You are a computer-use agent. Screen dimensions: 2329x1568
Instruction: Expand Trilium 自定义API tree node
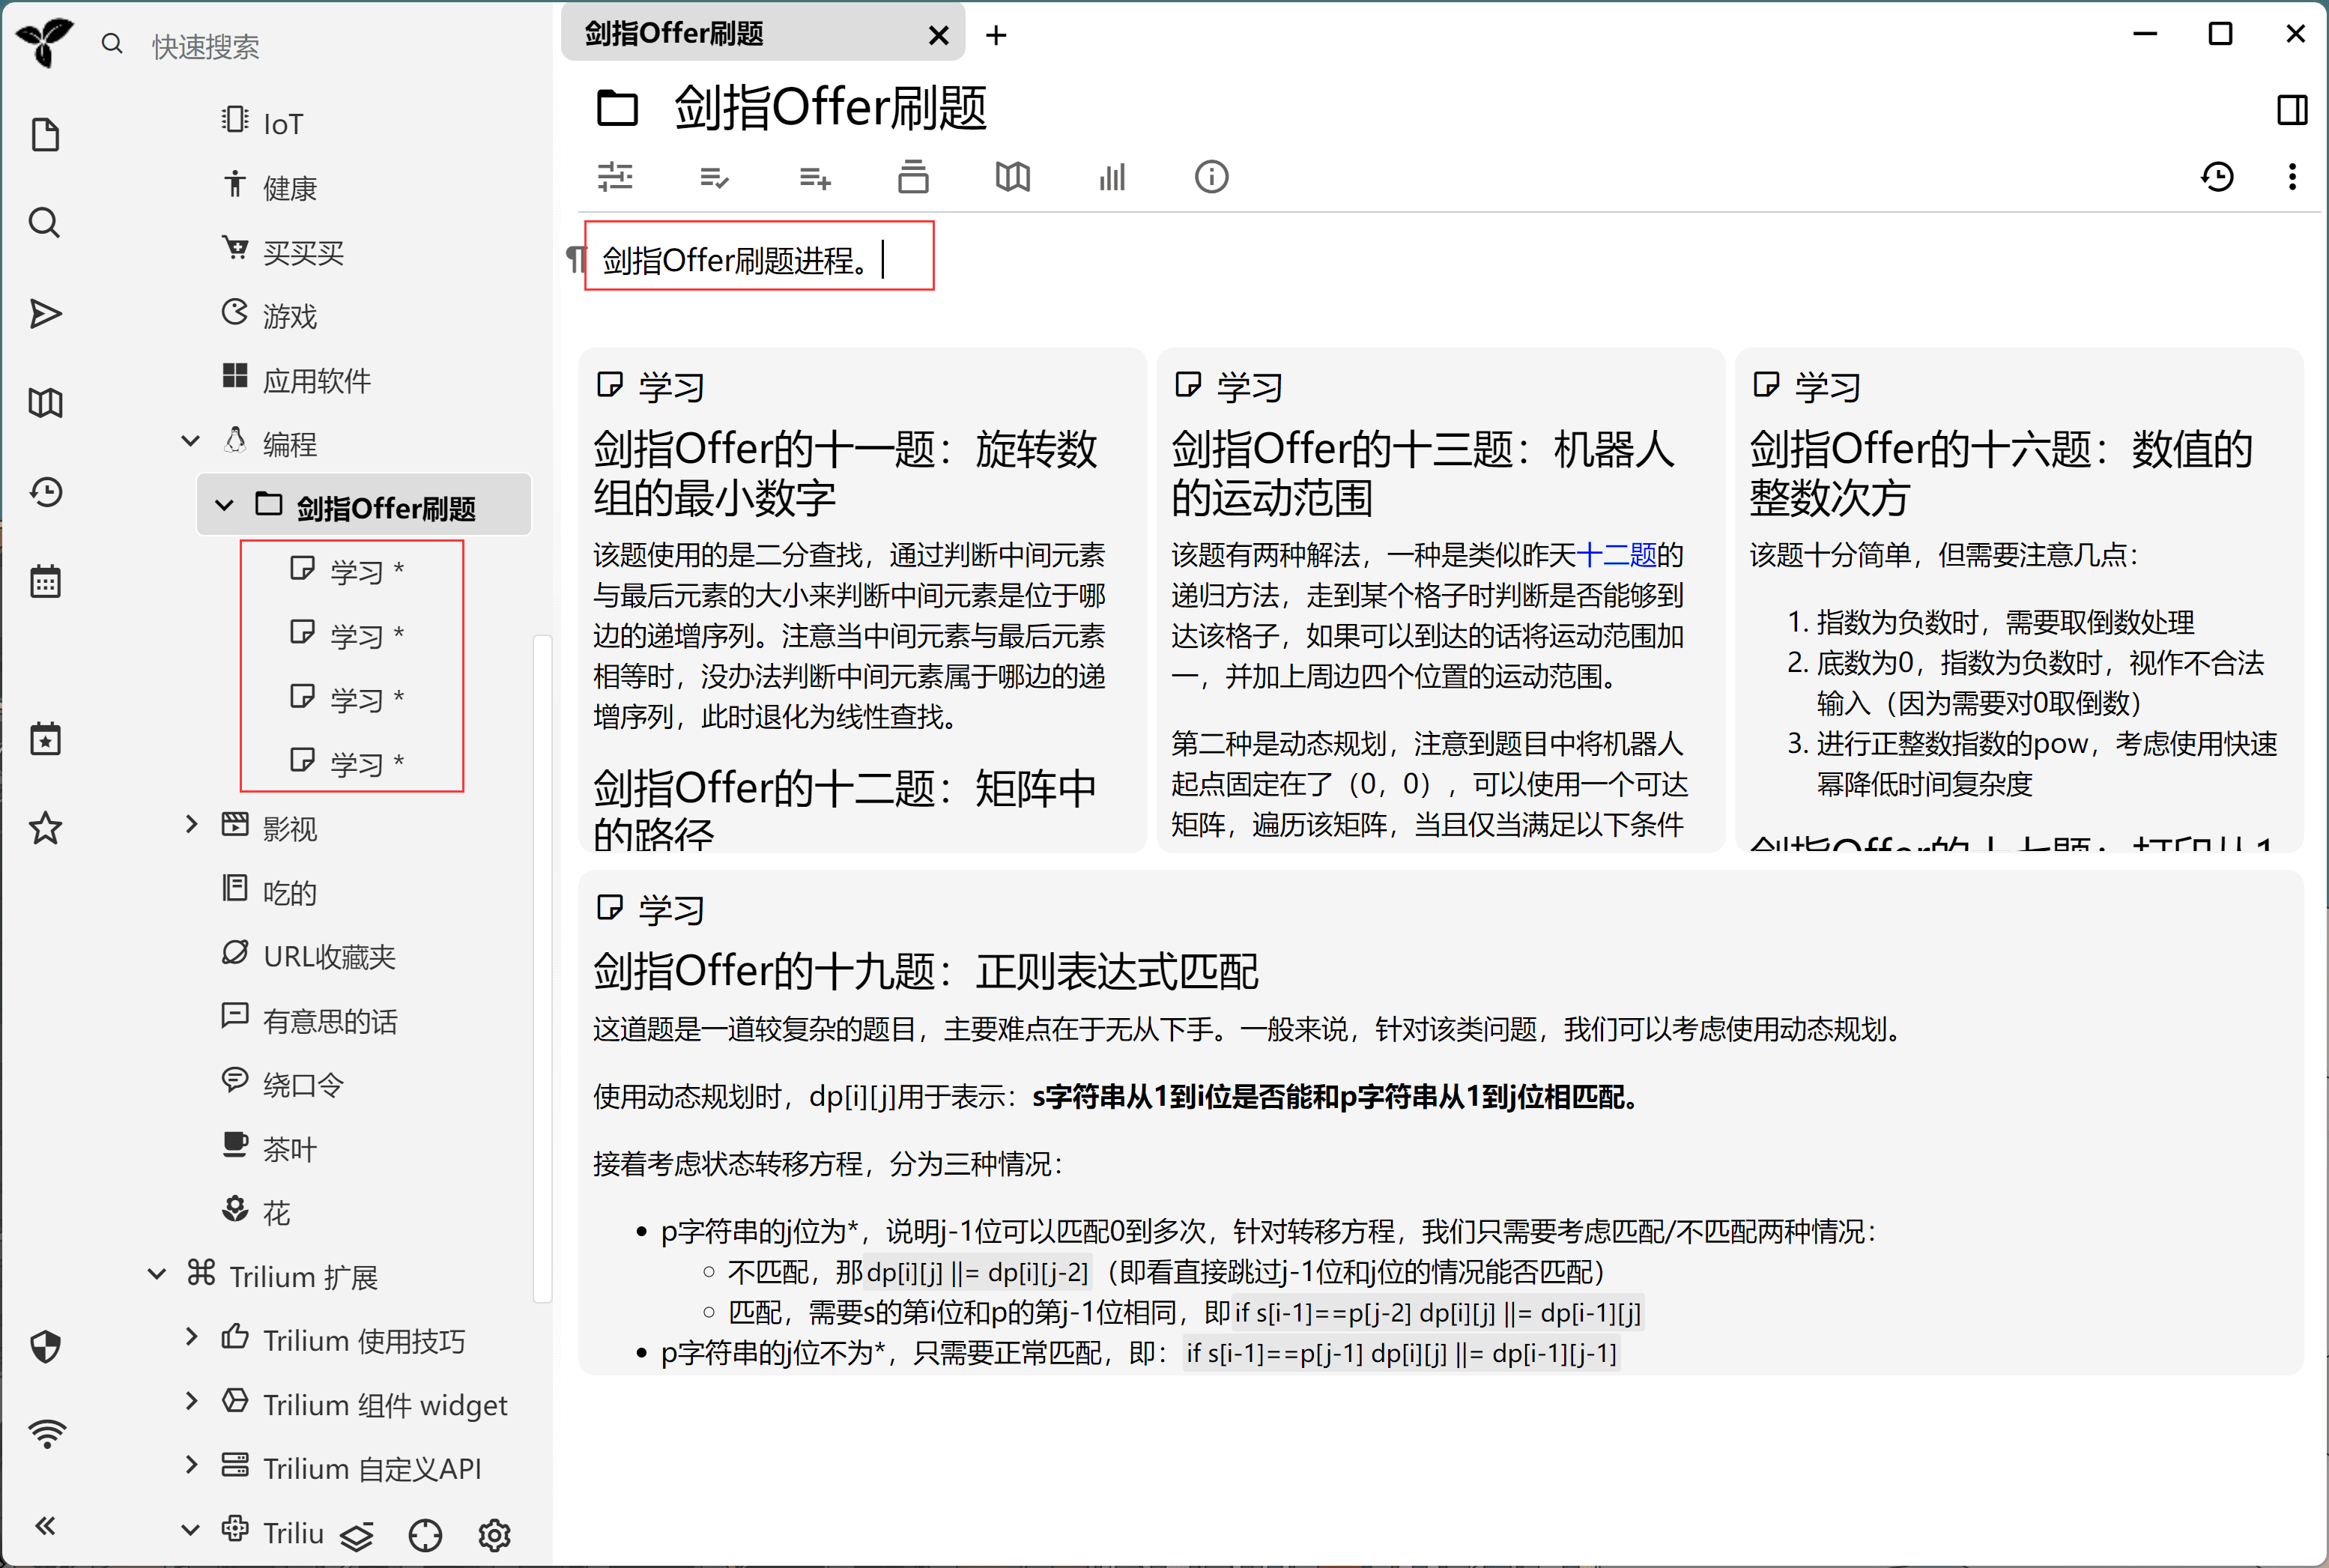(191, 1465)
